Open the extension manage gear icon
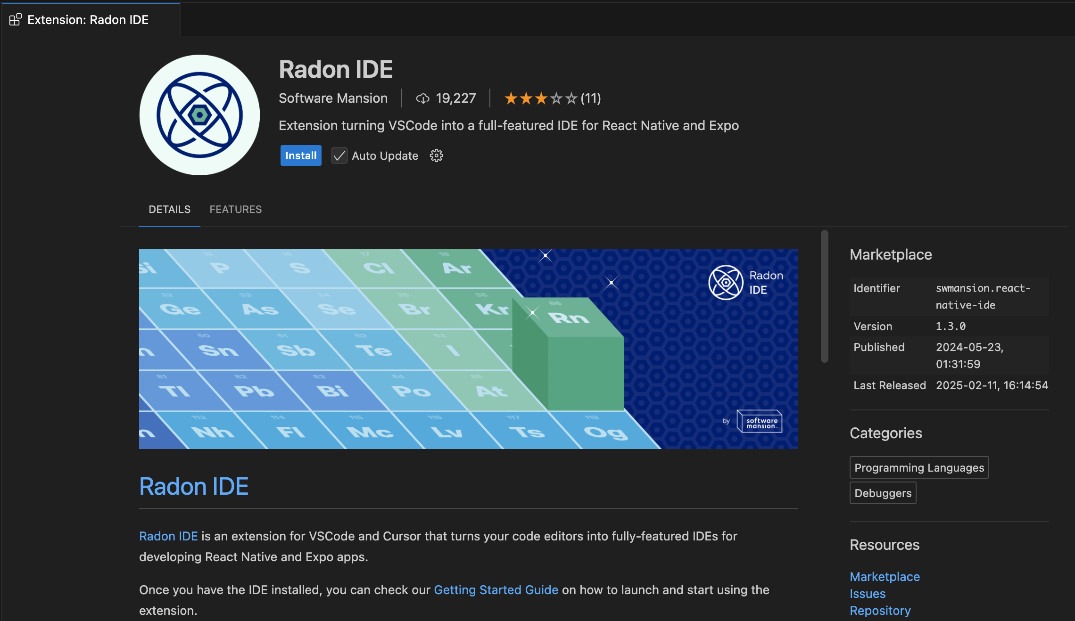This screenshot has width=1075, height=621. pyautogui.click(x=436, y=155)
